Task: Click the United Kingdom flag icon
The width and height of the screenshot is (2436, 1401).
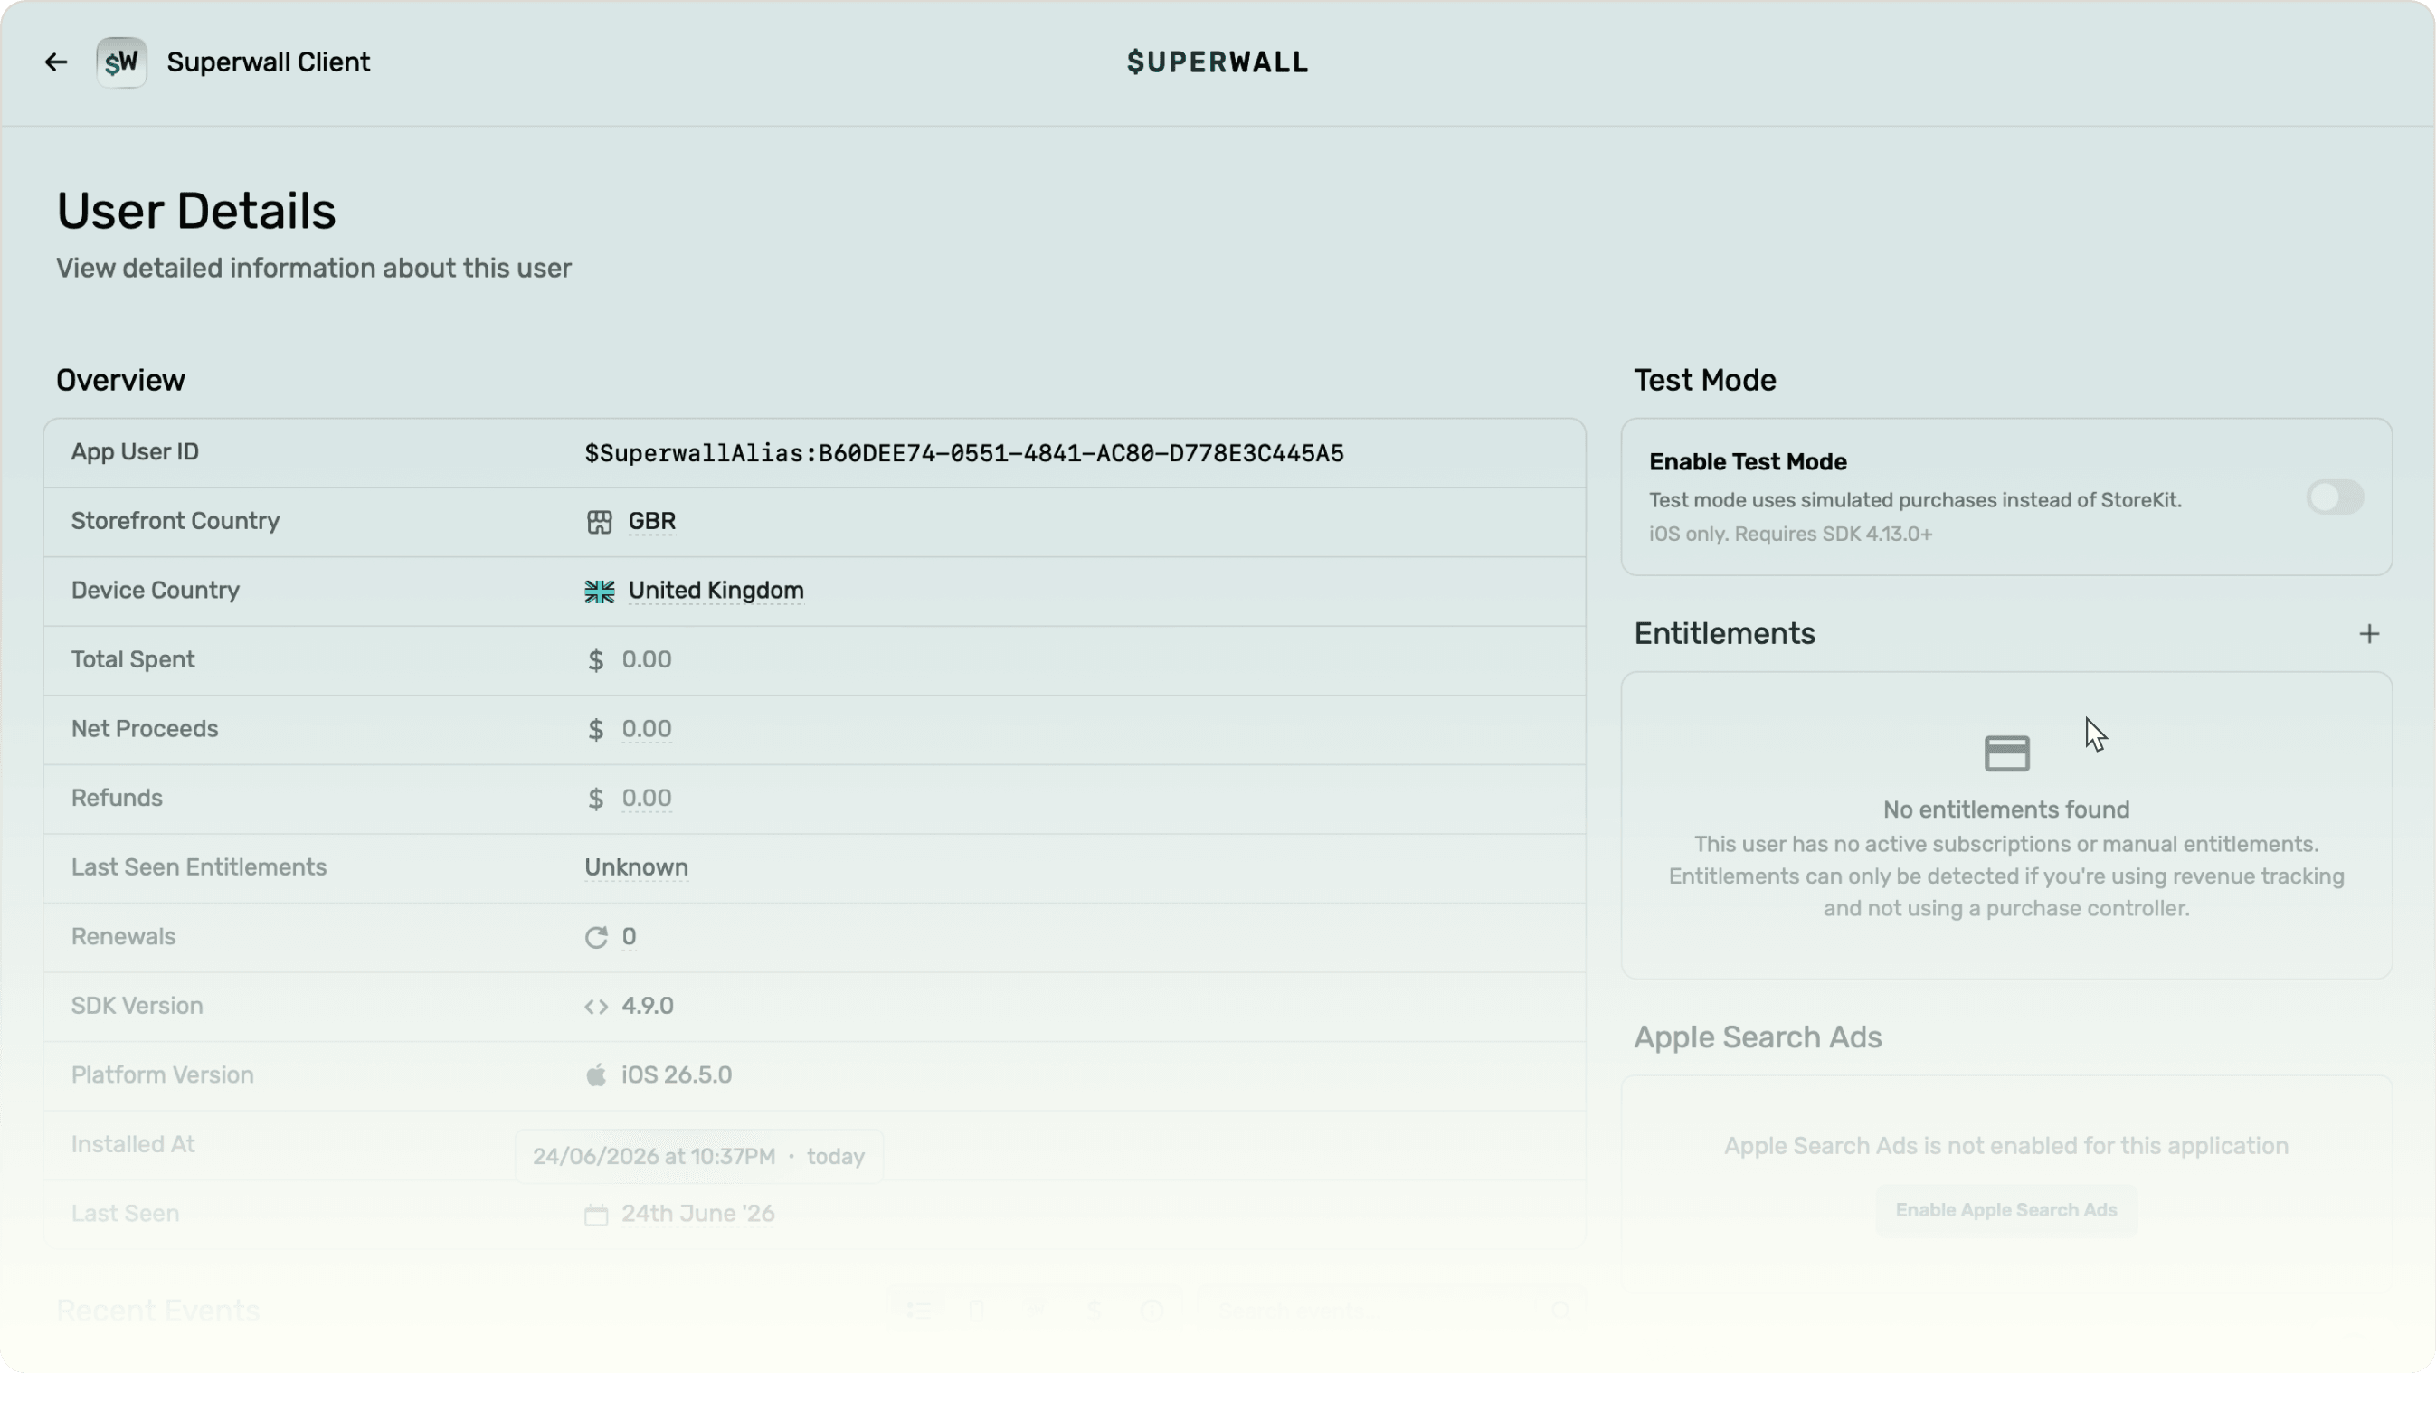Action: pos(599,591)
